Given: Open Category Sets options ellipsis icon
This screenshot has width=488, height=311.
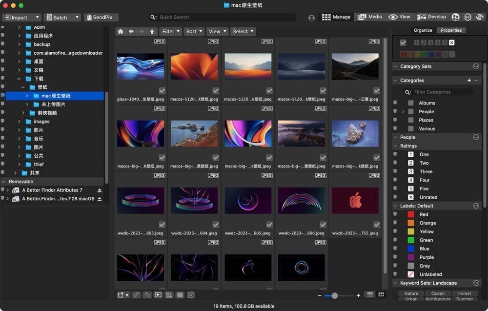Looking at the screenshot, I should click(476, 66).
